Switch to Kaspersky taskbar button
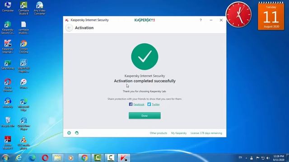Screen dimensions: 289x162 124,158
